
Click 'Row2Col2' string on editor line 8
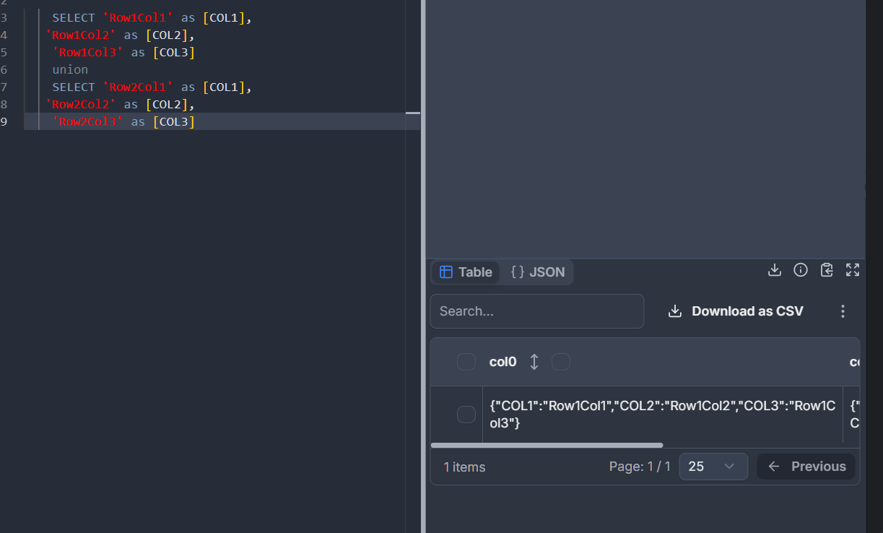81,104
